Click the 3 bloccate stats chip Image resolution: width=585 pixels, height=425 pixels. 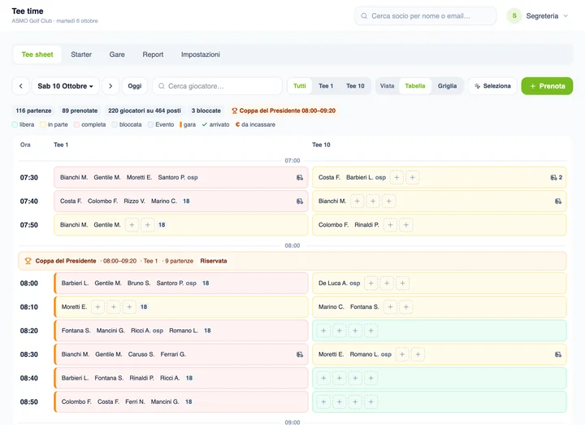click(x=206, y=111)
